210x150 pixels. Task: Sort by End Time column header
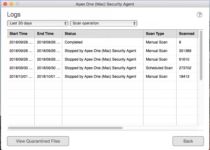[x=48, y=34]
